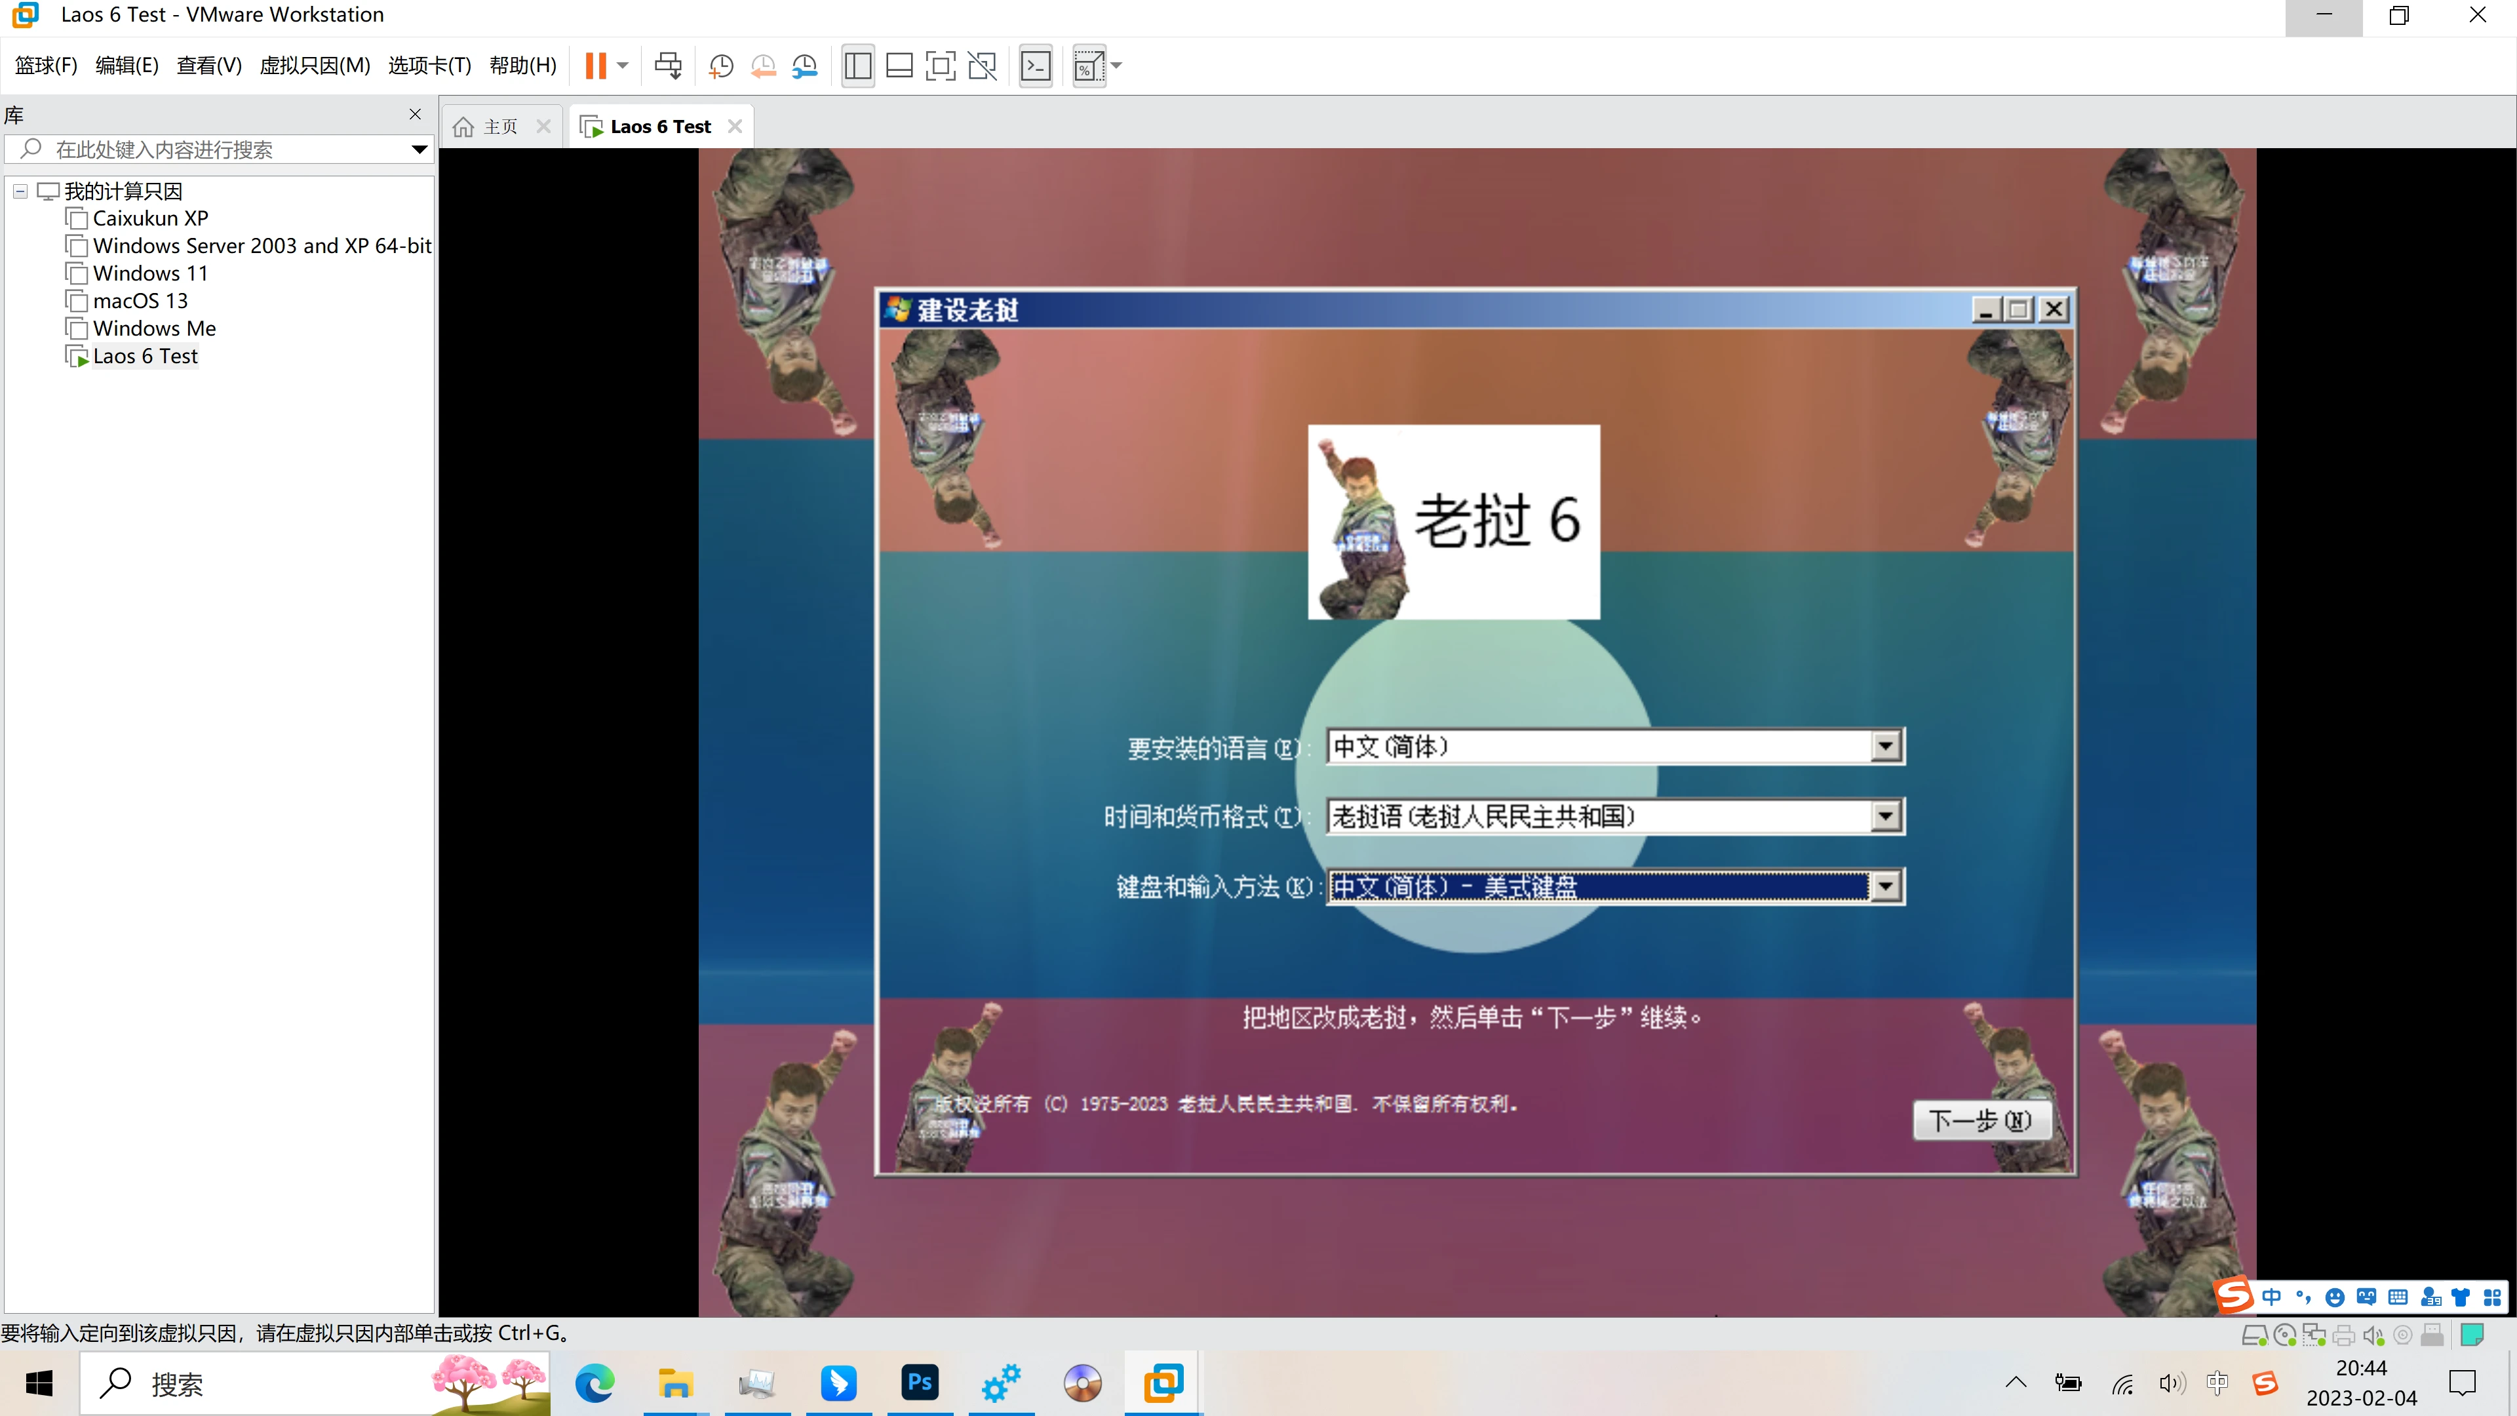Select Laos 6 Test in the library
2517x1416 pixels.
(146, 356)
